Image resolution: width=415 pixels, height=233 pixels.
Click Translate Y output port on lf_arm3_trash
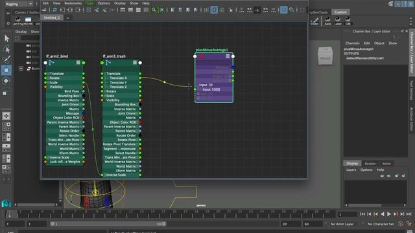tap(140, 83)
